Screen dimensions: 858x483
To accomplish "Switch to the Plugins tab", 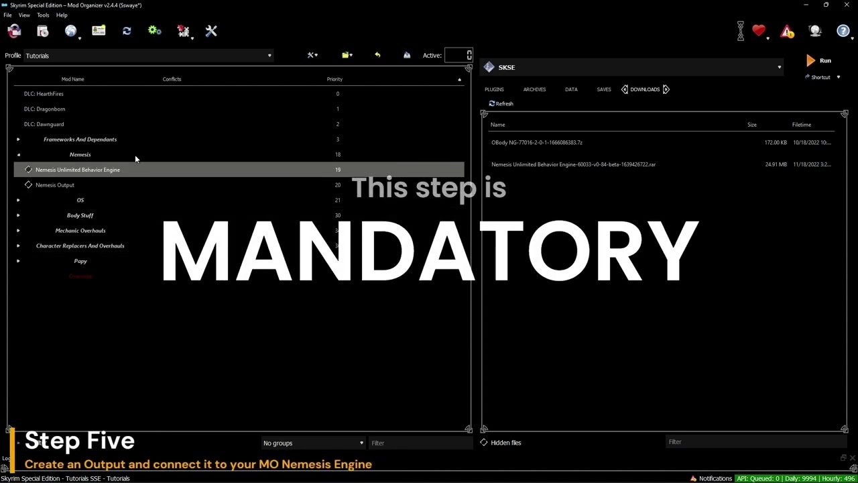I will click(494, 89).
